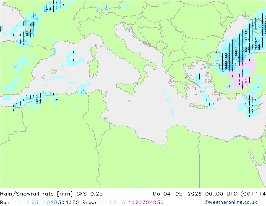Image resolution: width=266 pixels, height=206 pixels.
Task: Click the rain legend value 50
Action: (x=76, y=203)
